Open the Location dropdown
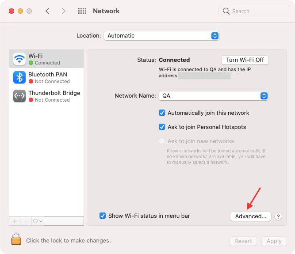Viewport: 295px width, 254px height. pos(161,36)
